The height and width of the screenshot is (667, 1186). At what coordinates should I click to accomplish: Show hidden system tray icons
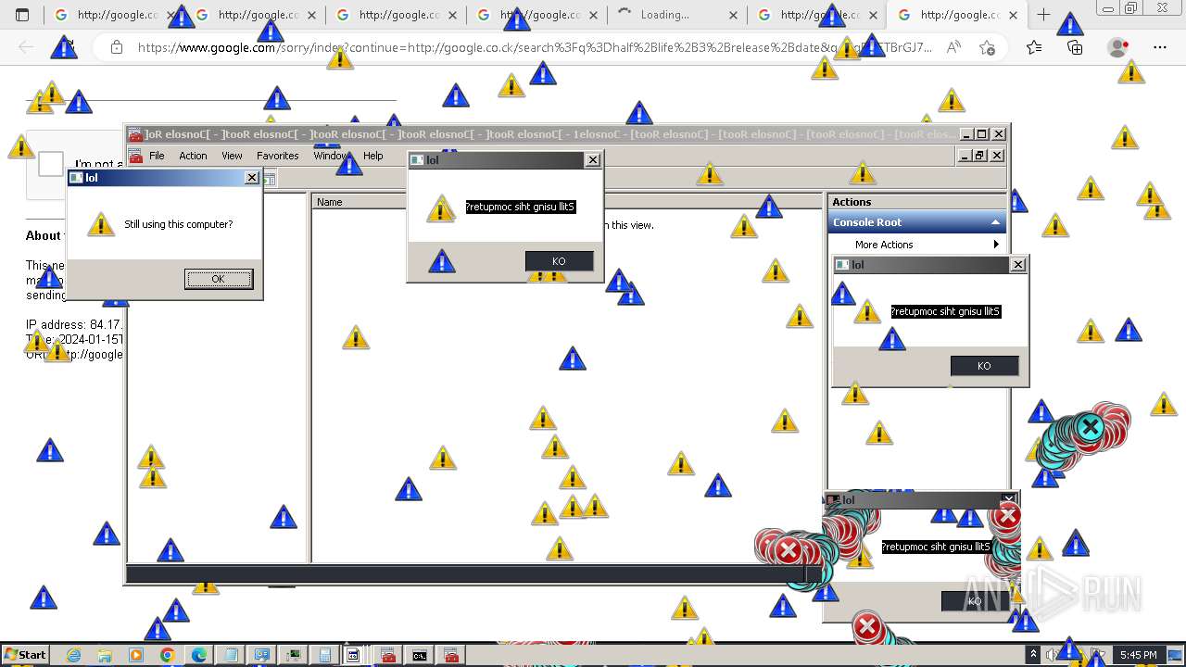pos(1033,655)
